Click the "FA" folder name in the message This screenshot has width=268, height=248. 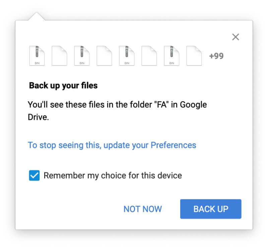161,105
